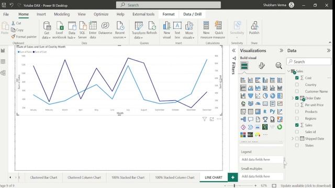Switch to the Insert ribbon tab
Image resolution: width=335 pixels, height=188 pixels.
41,14
